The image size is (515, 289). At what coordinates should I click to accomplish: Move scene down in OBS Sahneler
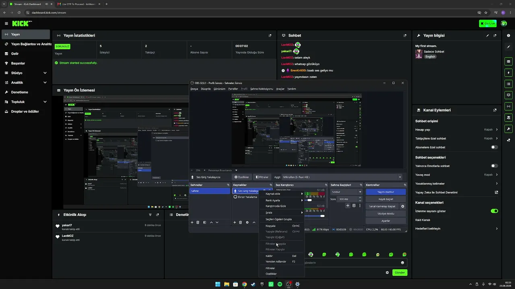217,222
